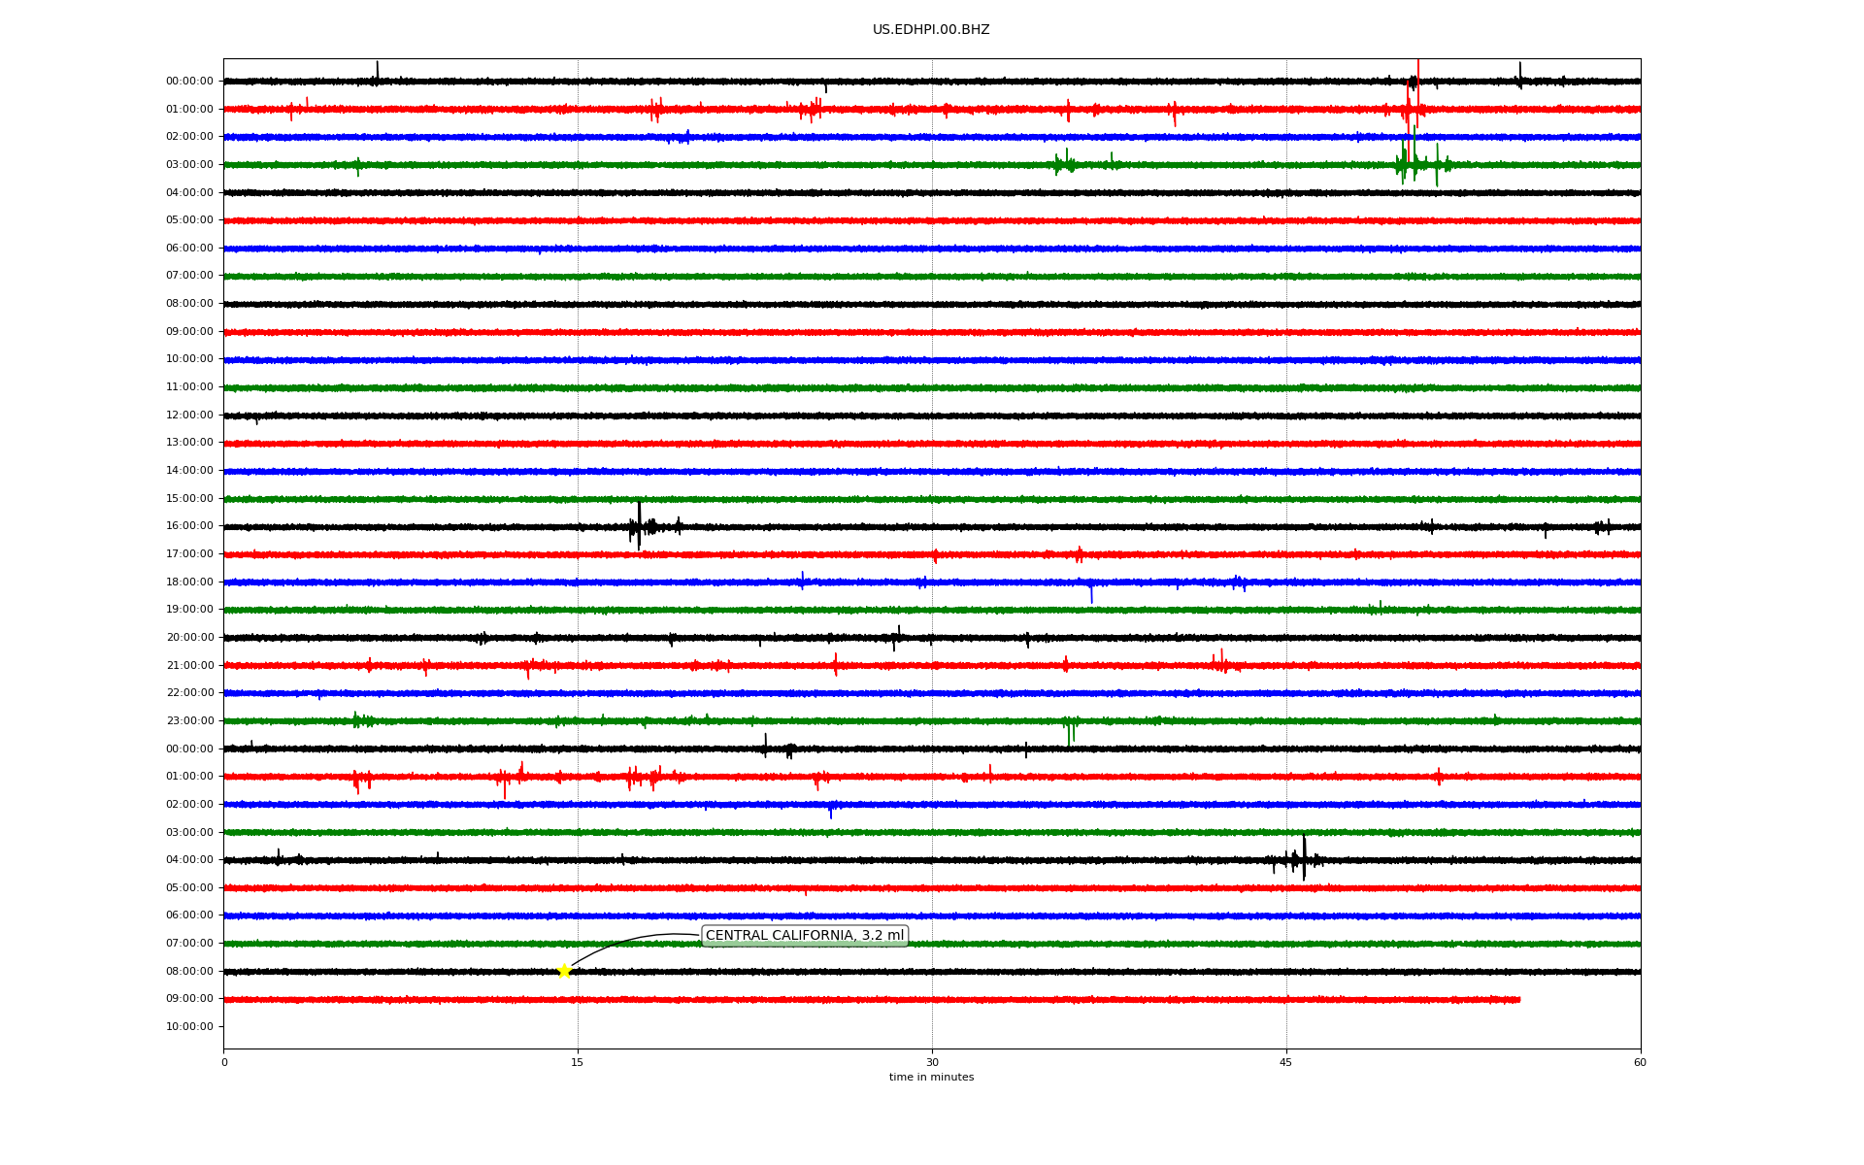Screen dimensions: 1864x1165
Task: Click the 16:00:00 row label
Action: click(189, 526)
